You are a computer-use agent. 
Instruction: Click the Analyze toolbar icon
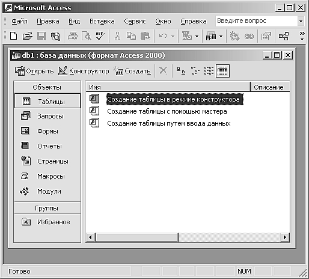(x=211, y=36)
